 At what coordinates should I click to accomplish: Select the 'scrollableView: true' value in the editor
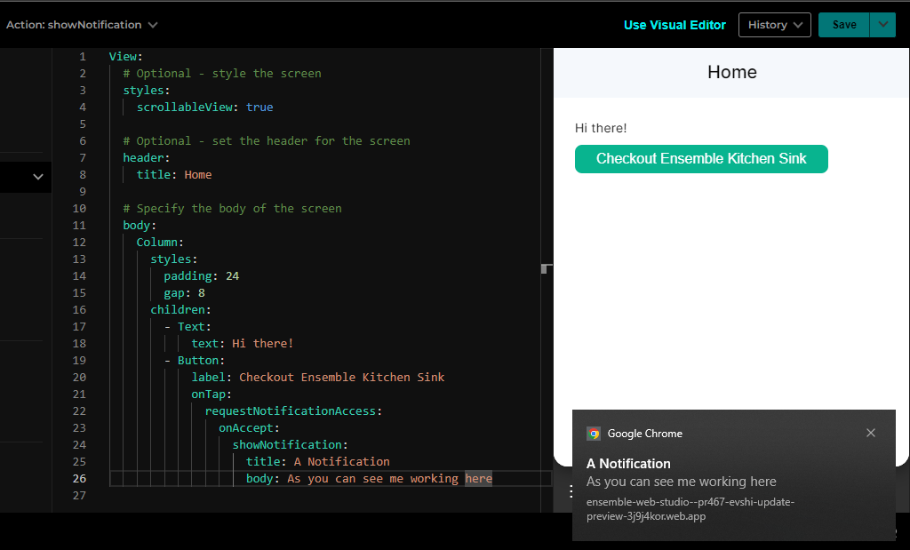tap(208, 107)
